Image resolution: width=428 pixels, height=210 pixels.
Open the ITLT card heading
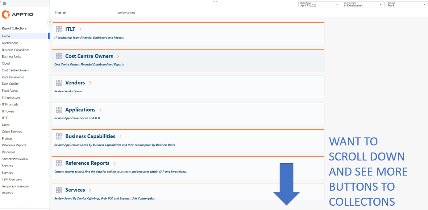click(x=70, y=29)
